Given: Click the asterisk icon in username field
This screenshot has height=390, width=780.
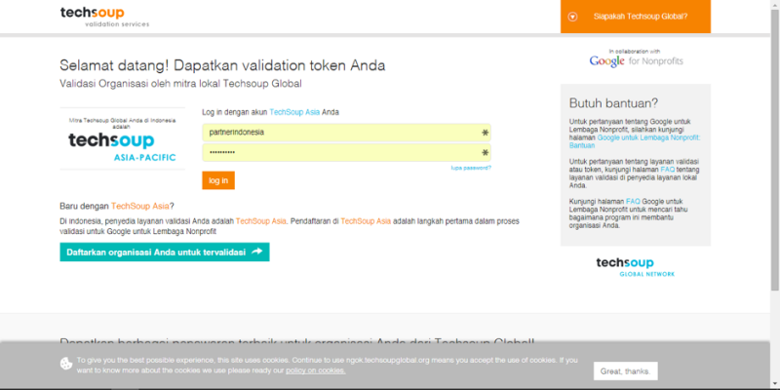Looking at the screenshot, I should (485, 133).
